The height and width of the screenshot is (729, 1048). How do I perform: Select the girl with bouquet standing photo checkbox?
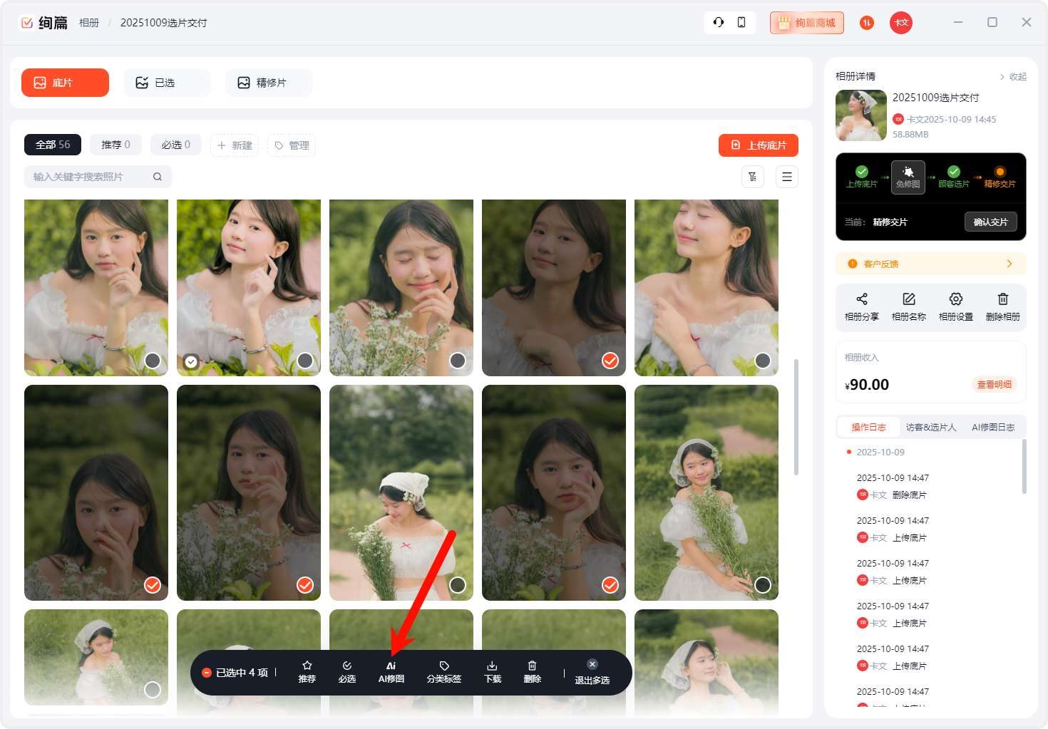point(763,585)
